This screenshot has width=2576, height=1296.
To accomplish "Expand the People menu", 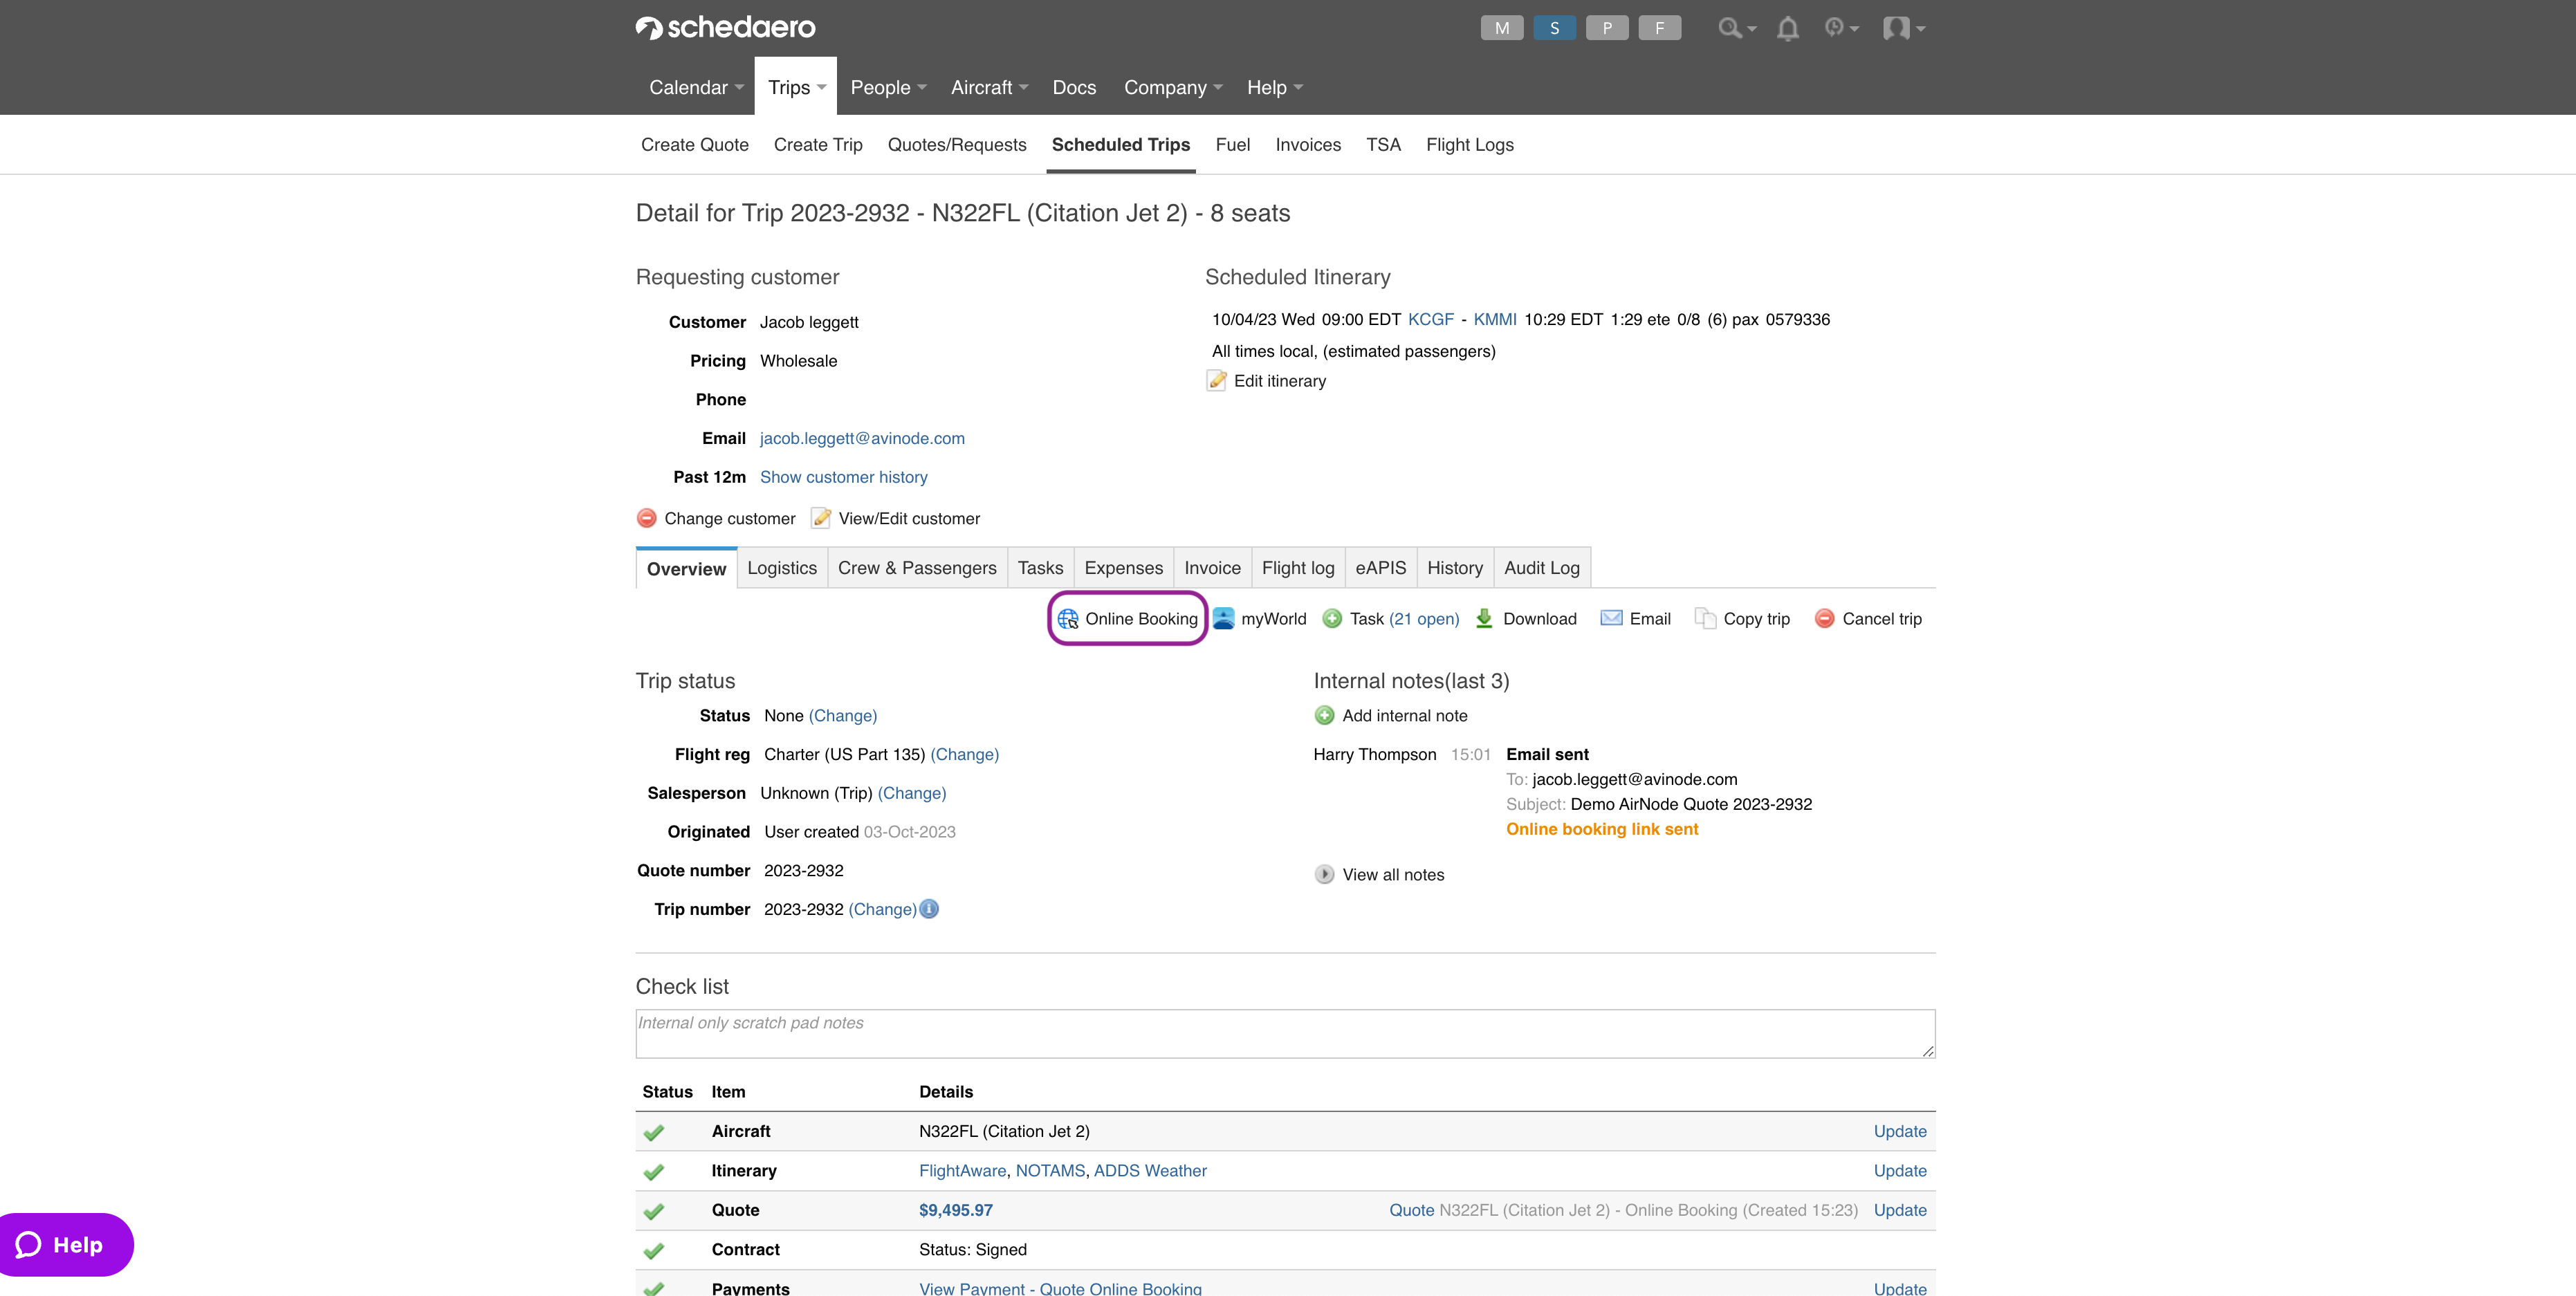I will pos(888,87).
